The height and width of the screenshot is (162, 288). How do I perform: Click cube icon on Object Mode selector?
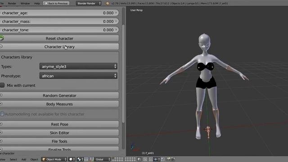[44, 159]
